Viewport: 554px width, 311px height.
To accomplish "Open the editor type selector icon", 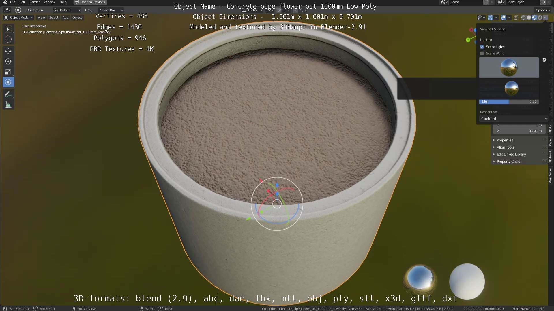I will tap(7, 10).
